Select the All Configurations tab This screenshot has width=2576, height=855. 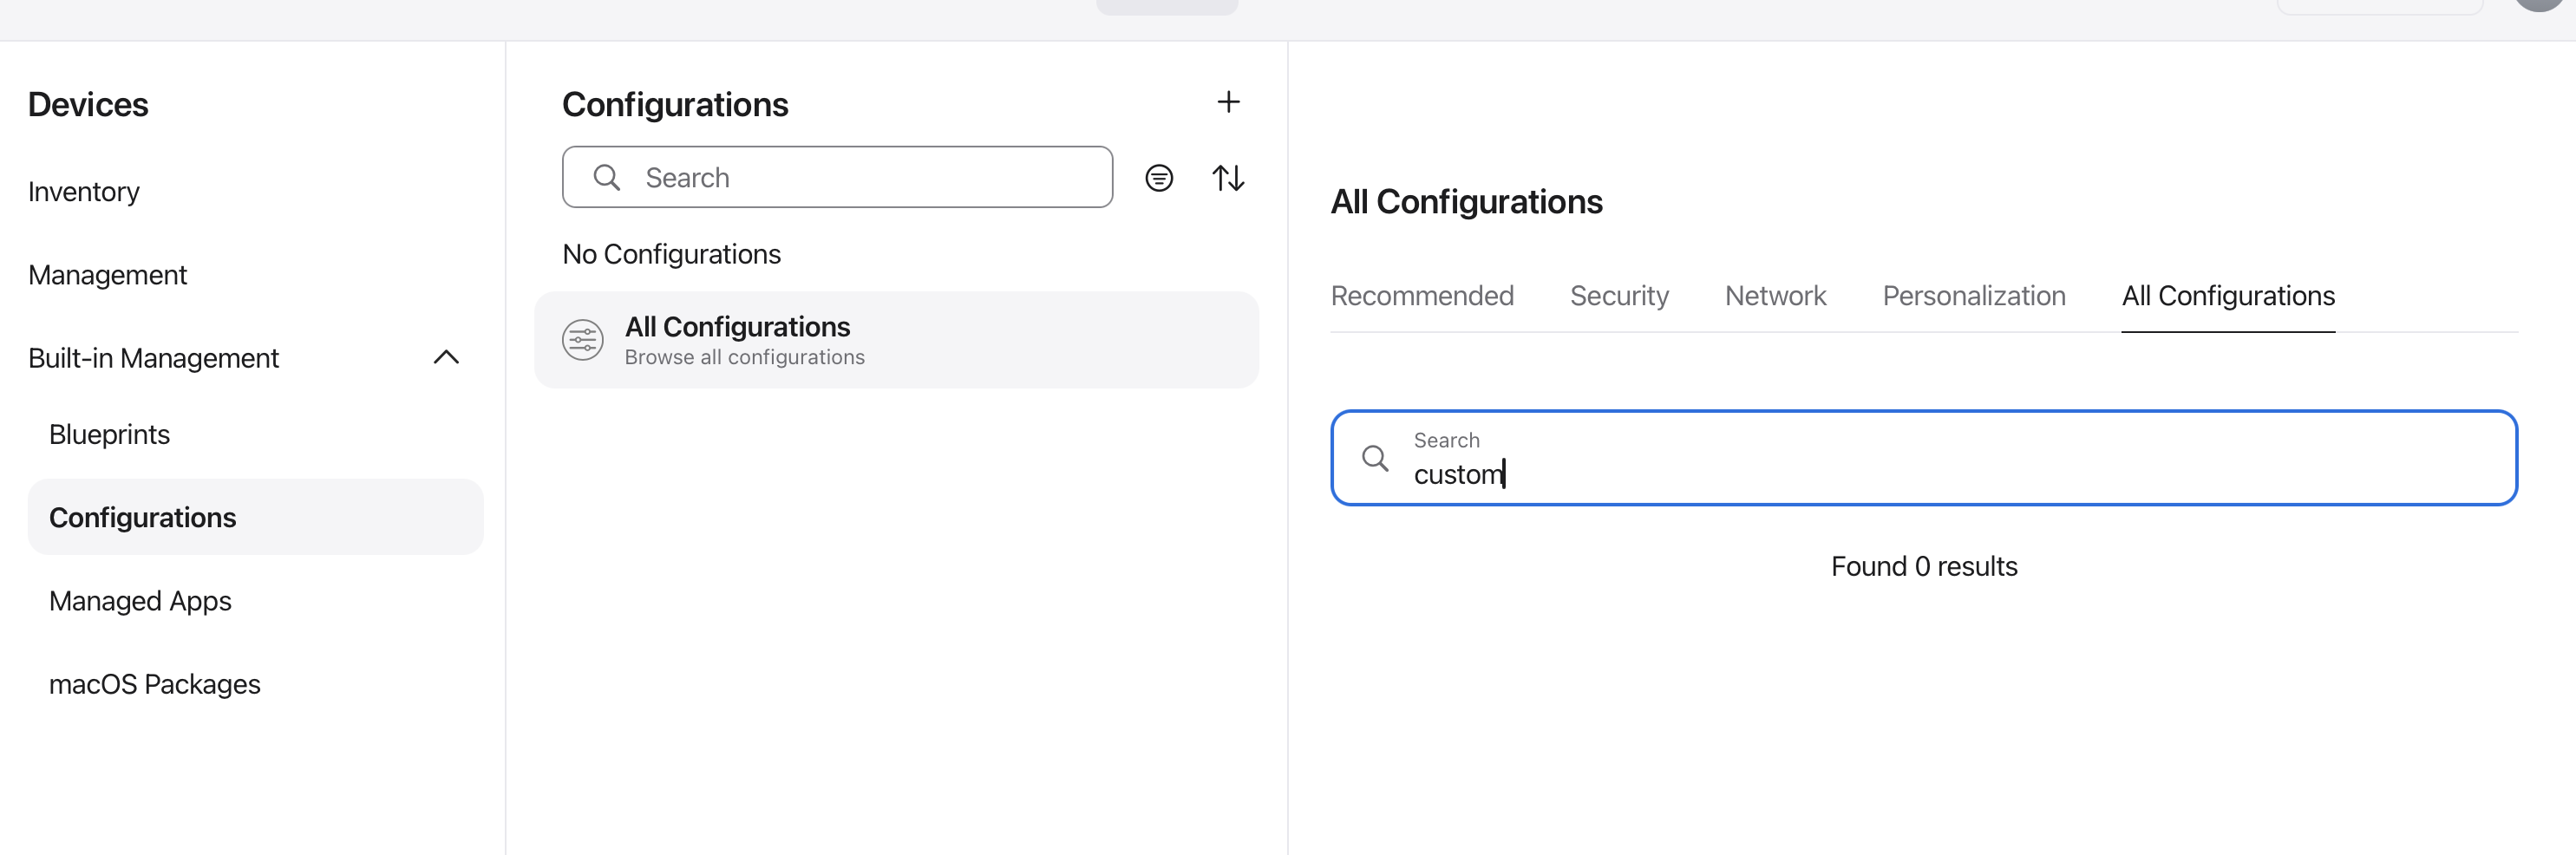coord(2228,296)
